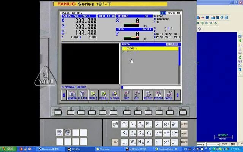Show previous soft key page with left arrow
Viewport: 243px width, 152px height.
pos(64,95)
